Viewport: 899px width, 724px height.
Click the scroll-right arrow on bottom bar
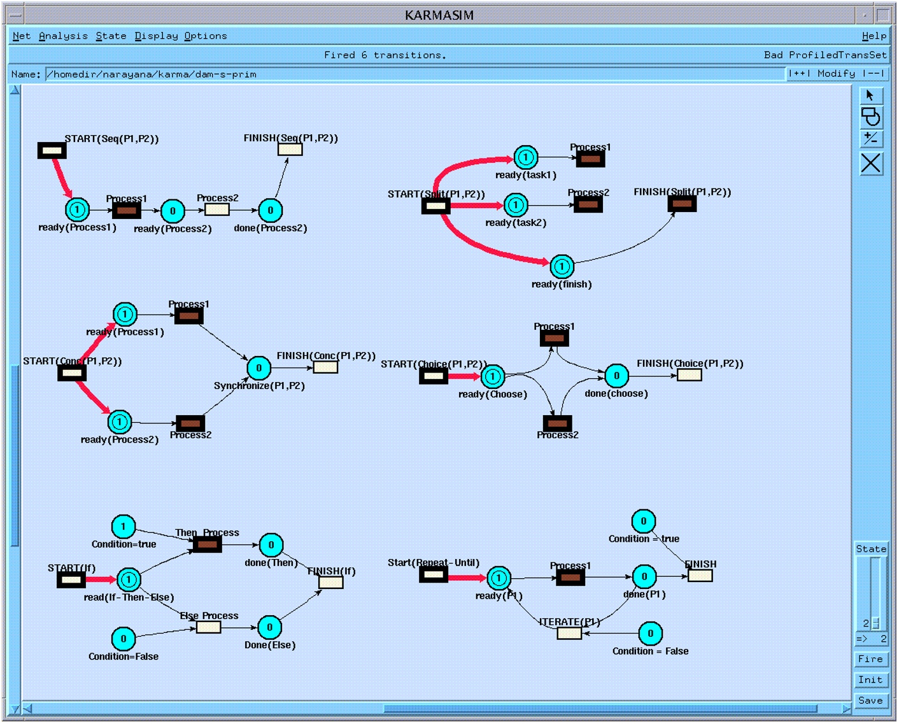pyautogui.click(x=846, y=709)
